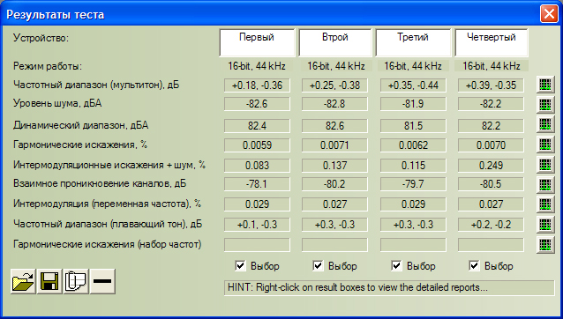Close the Результаты теста window
This screenshot has height=319, width=563.
click(549, 14)
